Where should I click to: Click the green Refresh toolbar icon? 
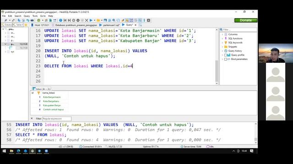point(38,20)
